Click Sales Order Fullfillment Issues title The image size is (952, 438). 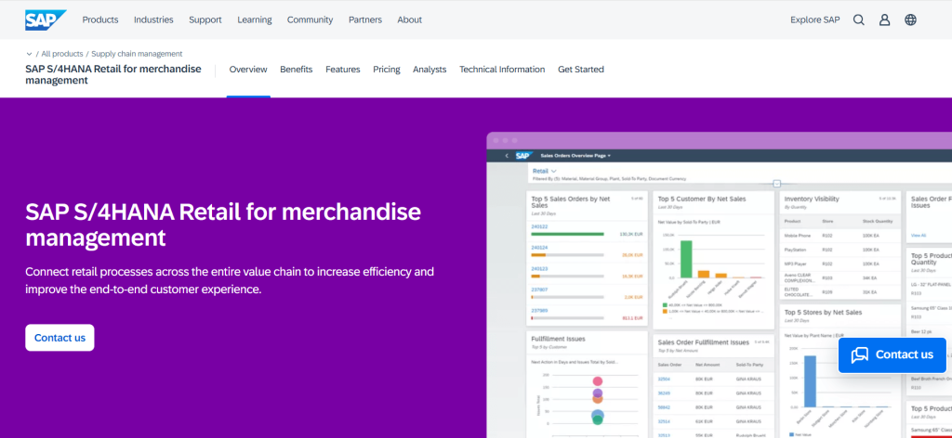[704, 342]
